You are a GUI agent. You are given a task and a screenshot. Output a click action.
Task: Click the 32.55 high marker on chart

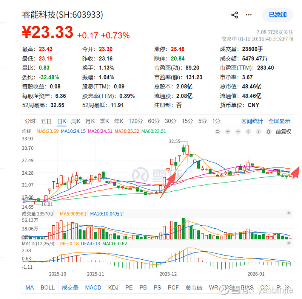click(174, 141)
